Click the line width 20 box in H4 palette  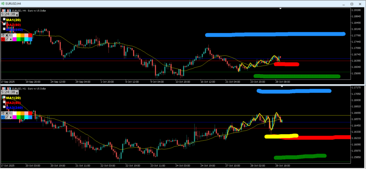click(x=3, y=39)
